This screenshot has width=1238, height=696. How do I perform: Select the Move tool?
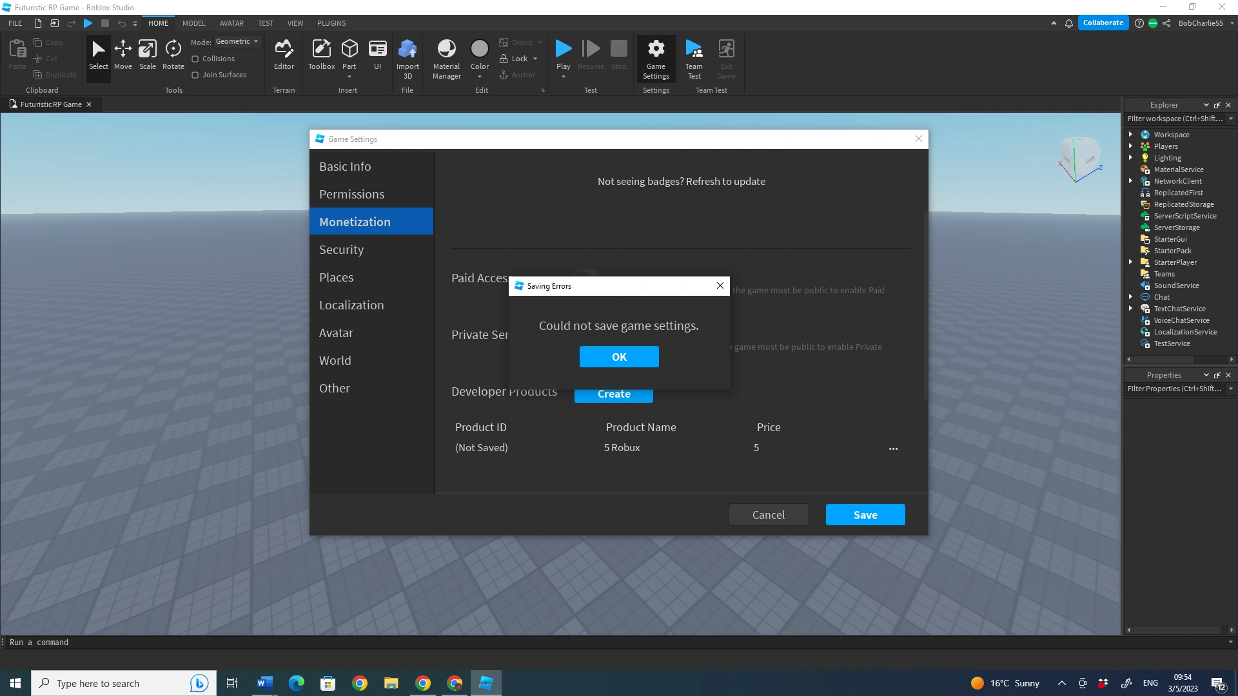[x=123, y=57]
